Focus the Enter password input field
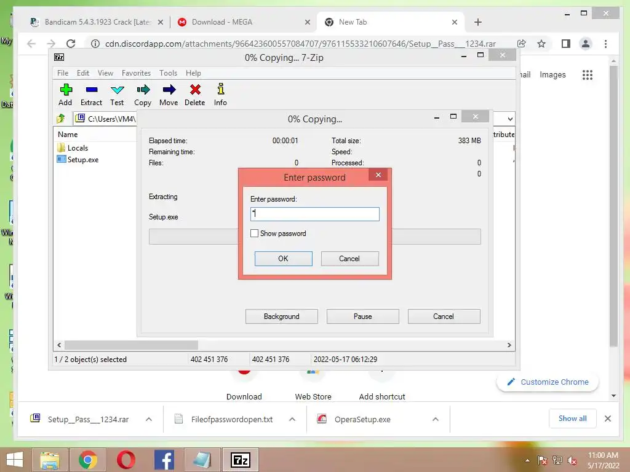 314,214
